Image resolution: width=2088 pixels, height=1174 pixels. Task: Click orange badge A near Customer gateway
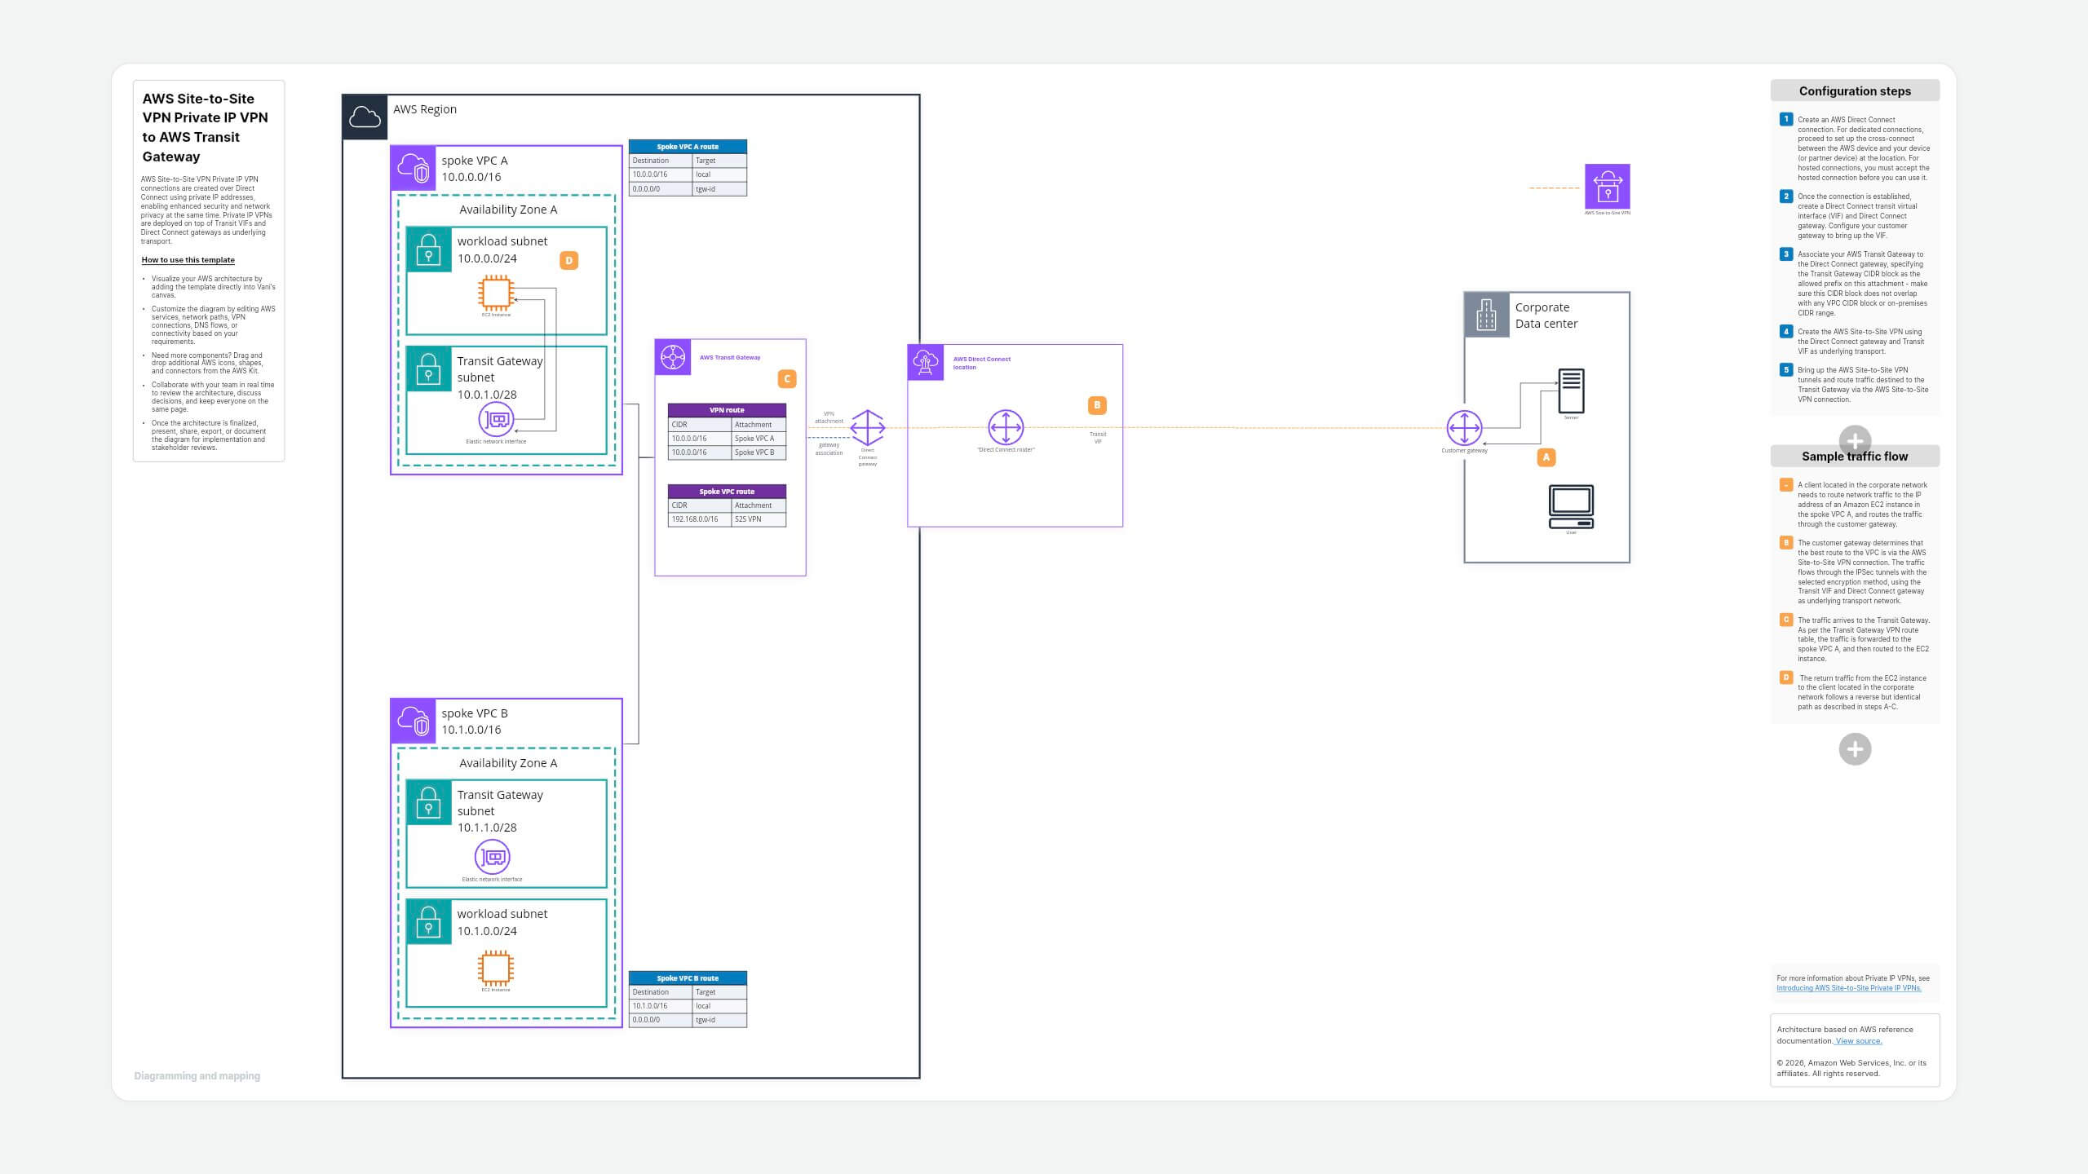pyautogui.click(x=1546, y=457)
